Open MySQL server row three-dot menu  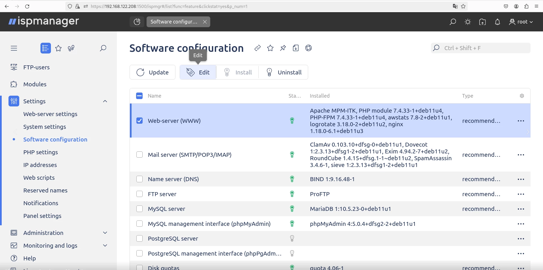click(521, 209)
